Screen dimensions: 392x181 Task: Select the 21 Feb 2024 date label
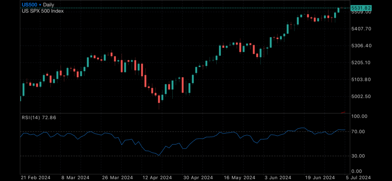click(35, 178)
